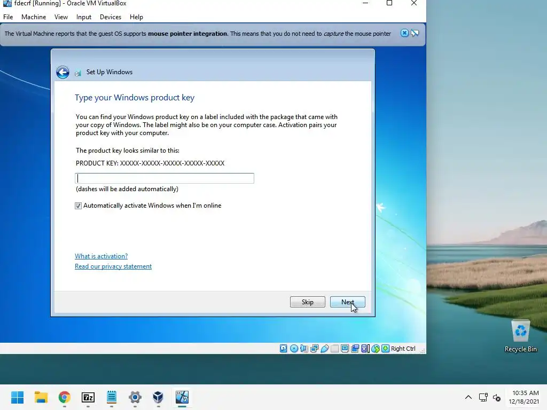Click the USB devices status icon
This screenshot has height=410, width=547.
tap(324, 348)
